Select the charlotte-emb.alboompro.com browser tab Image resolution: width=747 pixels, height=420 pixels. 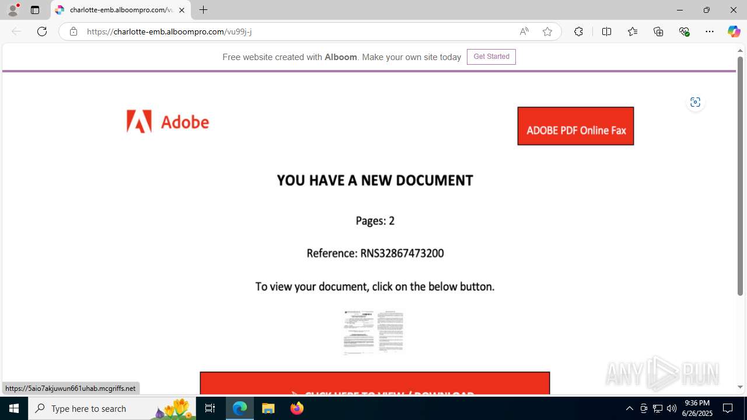tap(121, 10)
